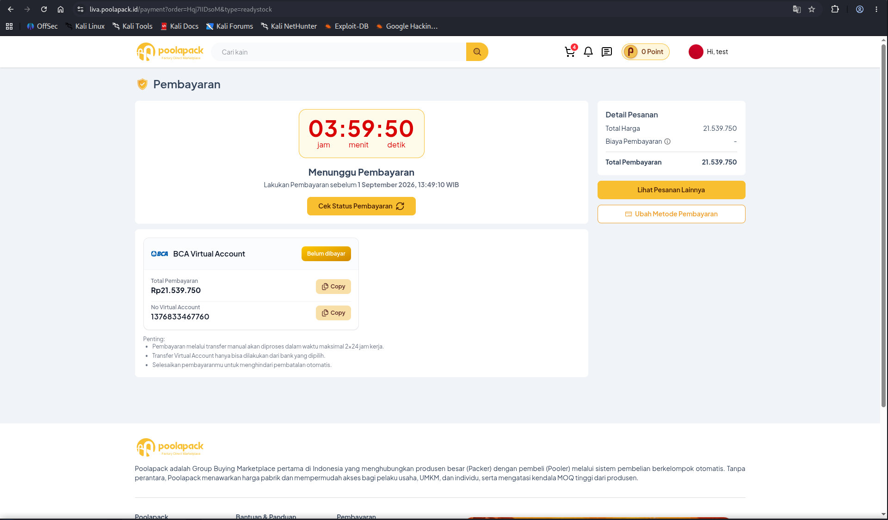
Task: Click Ubah Metode Pembayaran button
Action: [671, 214]
